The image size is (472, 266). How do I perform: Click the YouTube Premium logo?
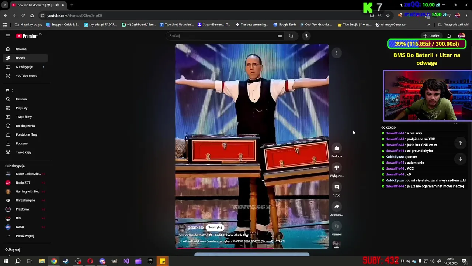tap(27, 36)
